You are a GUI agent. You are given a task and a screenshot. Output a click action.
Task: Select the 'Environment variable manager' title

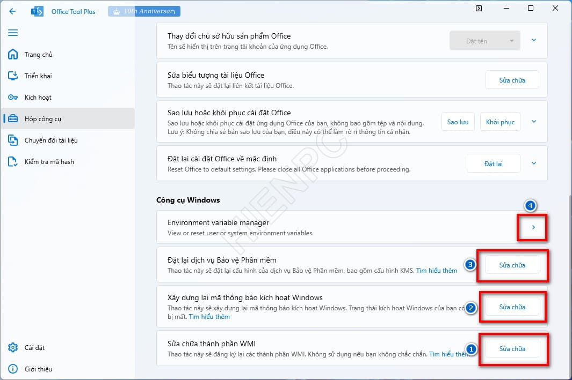tap(218, 222)
